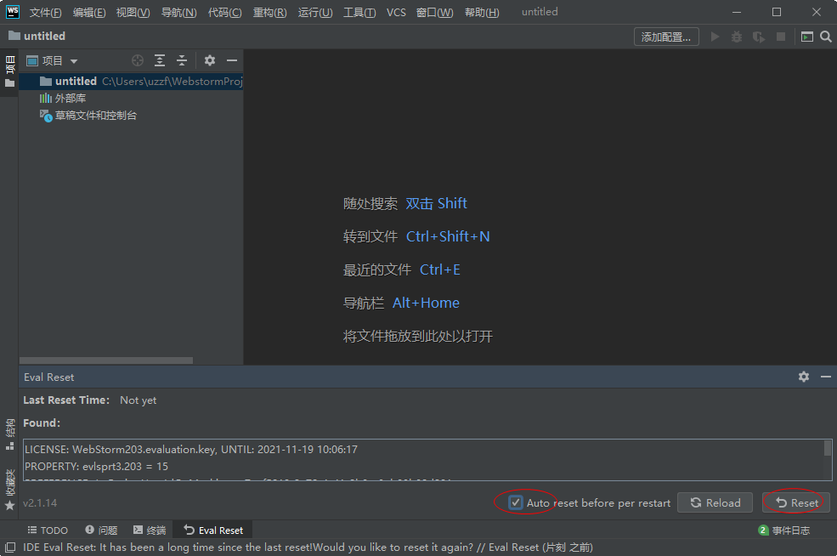Hide the project panel with minus icon

pos(232,60)
